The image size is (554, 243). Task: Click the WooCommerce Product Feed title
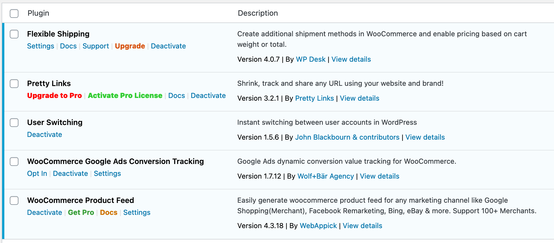tap(81, 200)
